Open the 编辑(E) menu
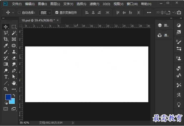 (30, 4)
